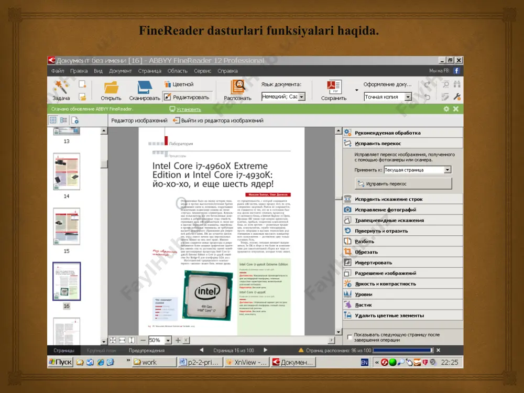Open Windows Пуск start button
524x393 pixels.
(x=60, y=362)
